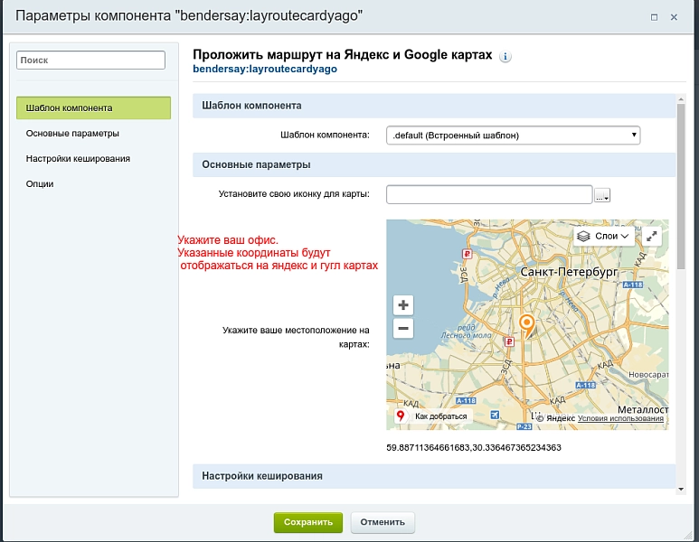The width and height of the screenshot is (699, 542).
Task: Open file browse button next to icon field
Action: pyautogui.click(x=602, y=195)
